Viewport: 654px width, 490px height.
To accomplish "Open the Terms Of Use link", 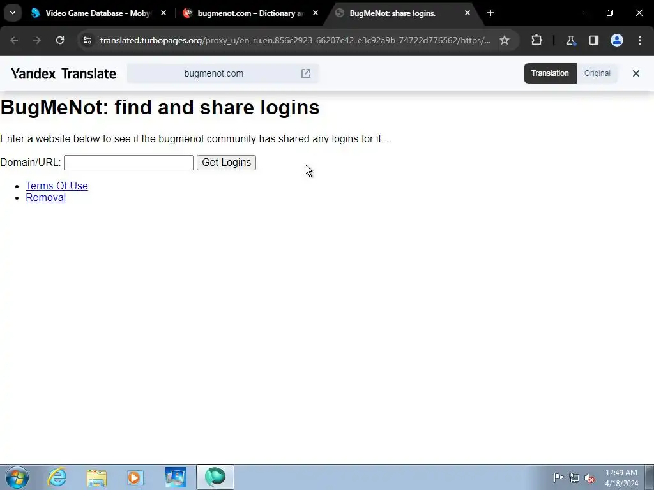I will [57, 186].
